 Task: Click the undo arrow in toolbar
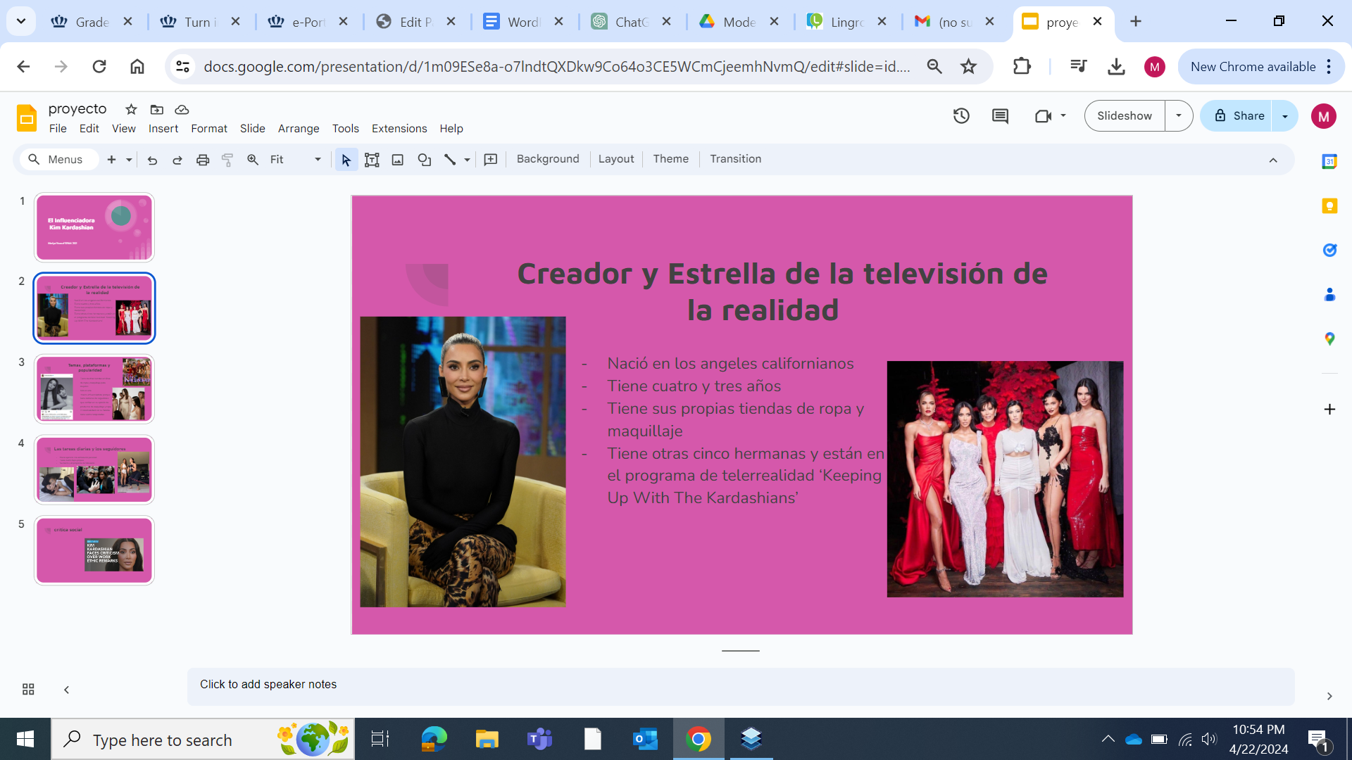[x=152, y=160]
